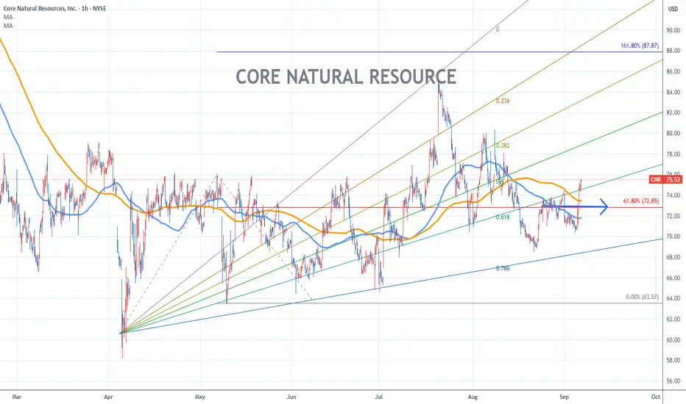Select the 0.236 fan level label
The width and height of the screenshot is (686, 404).
point(503,101)
